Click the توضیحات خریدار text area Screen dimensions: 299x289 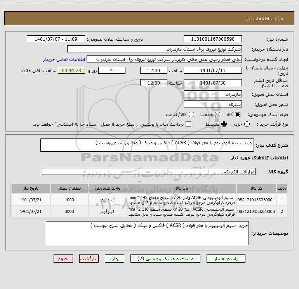(x=147, y=233)
